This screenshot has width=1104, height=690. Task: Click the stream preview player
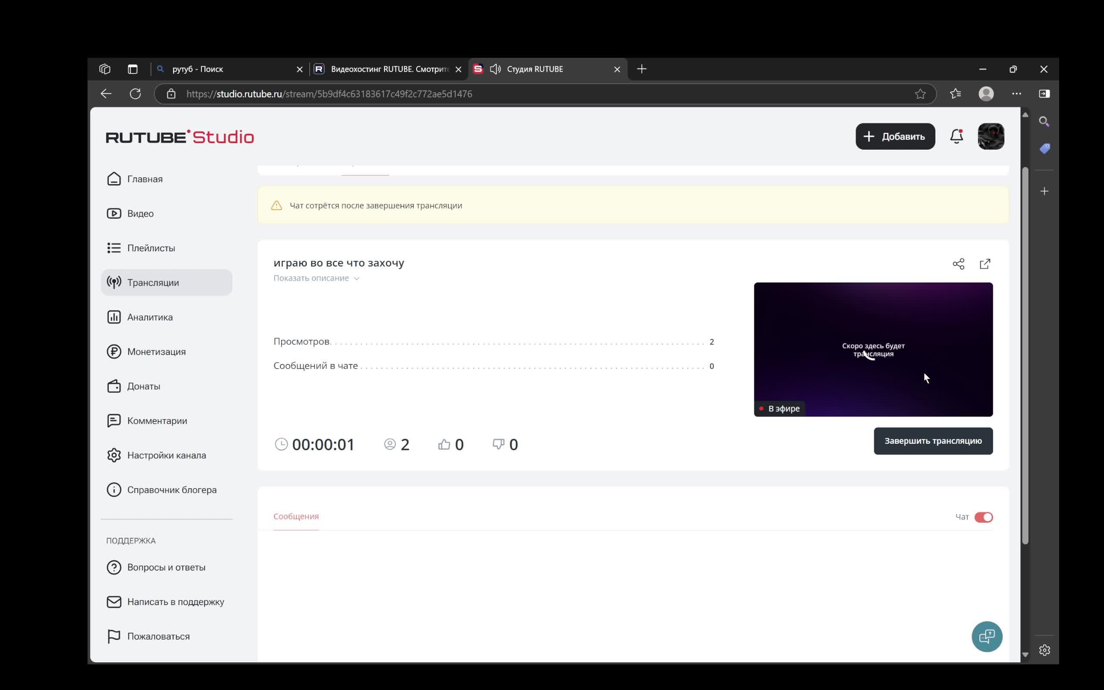(x=873, y=349)
